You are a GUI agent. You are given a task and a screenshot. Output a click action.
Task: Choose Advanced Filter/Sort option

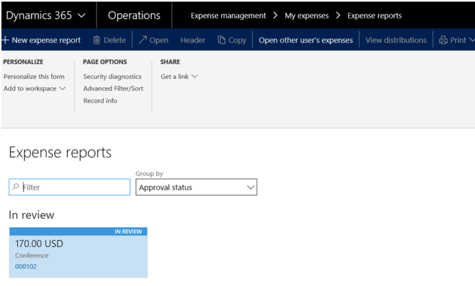click(x=113, y=88)
